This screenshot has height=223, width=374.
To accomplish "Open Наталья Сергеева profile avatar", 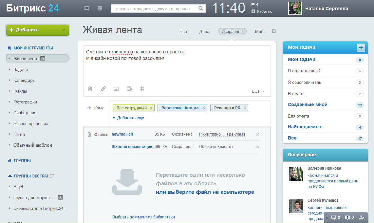I will 295,8.
